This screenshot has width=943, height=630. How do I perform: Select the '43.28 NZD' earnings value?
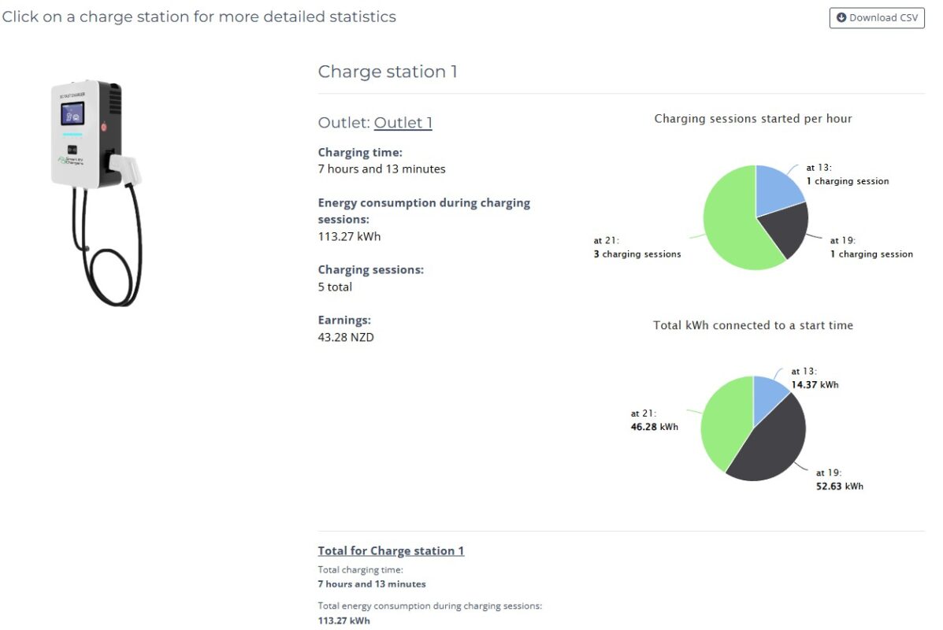pos(346,337)
